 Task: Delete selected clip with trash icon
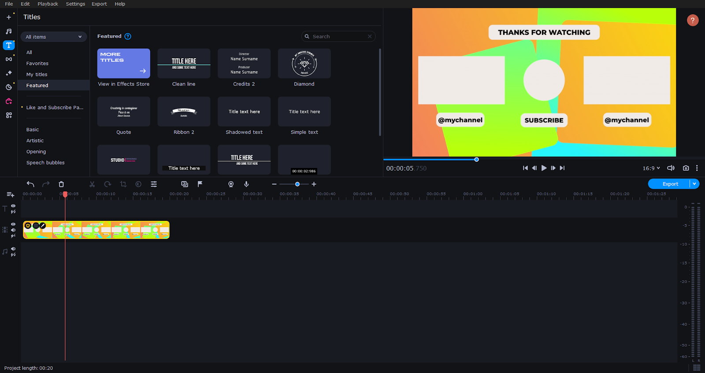[61, 184]
